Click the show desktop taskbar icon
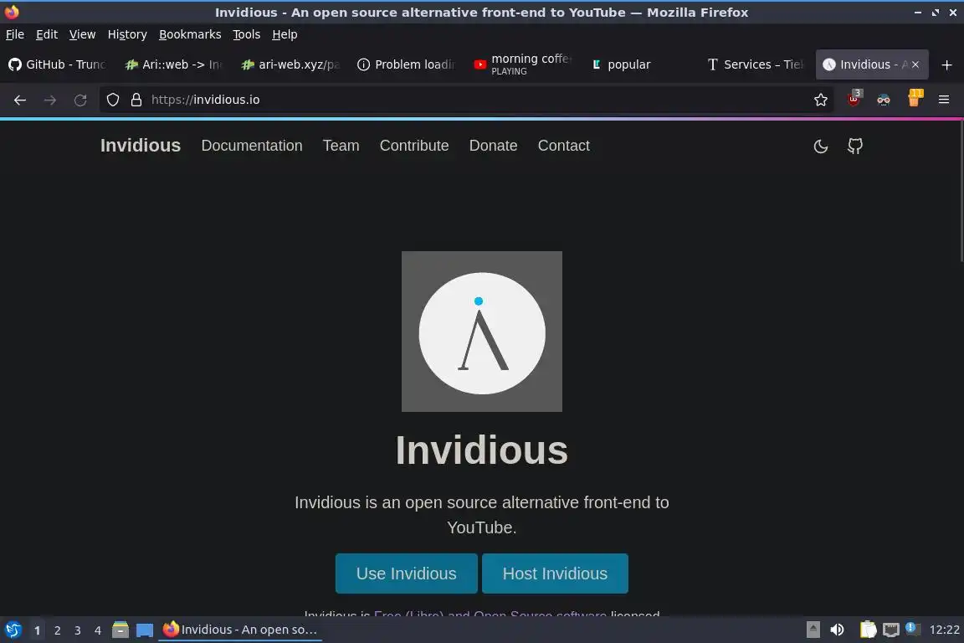The image size is (964, 643). tap(145, 630)
